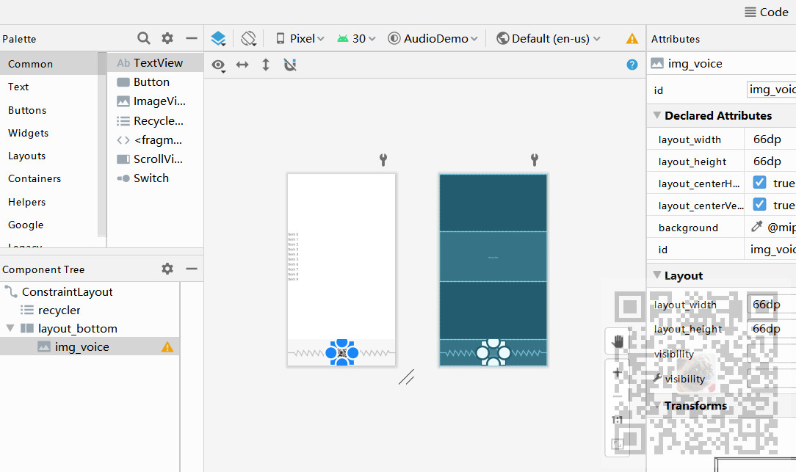The image size is (796, 472).
Task: Edit declared layout_height 66dp value
Action: 770,161
